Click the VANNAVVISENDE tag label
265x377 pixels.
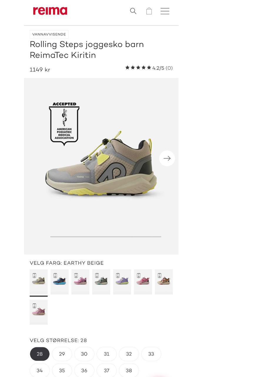tap(49, 34)
